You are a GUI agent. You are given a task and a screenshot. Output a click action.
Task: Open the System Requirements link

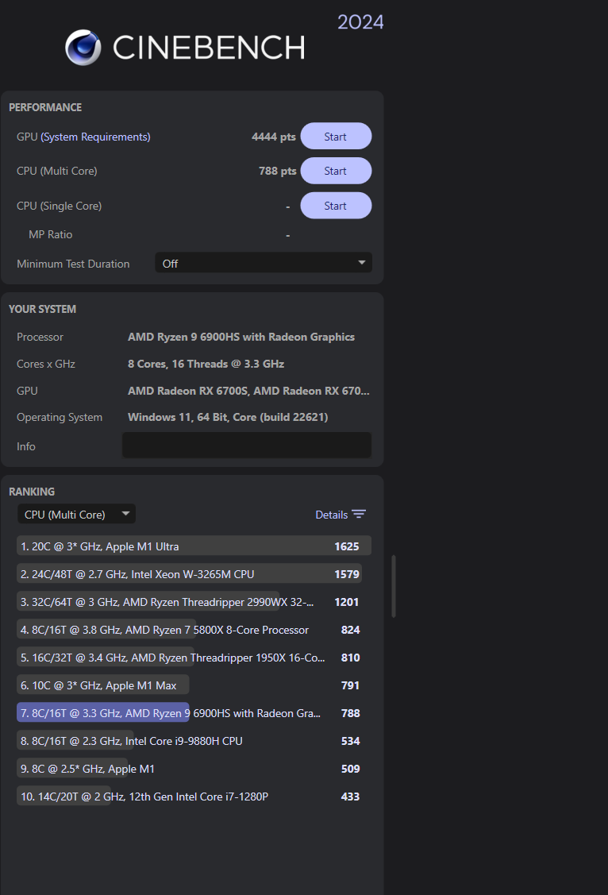coord(95,137)
